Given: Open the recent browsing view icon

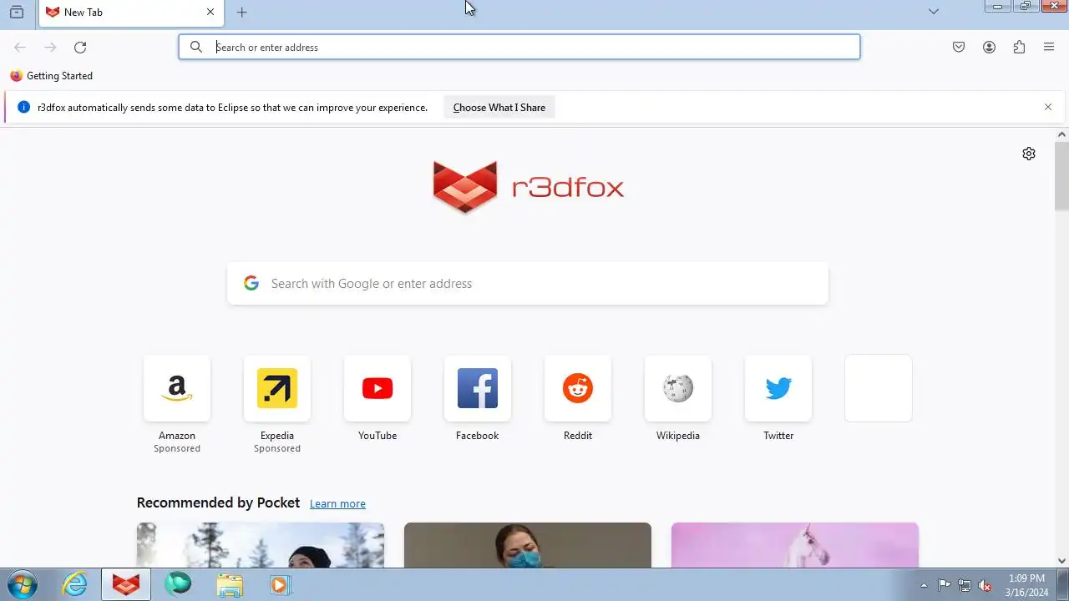Looking at the screenshot, I should click(16, 12).
